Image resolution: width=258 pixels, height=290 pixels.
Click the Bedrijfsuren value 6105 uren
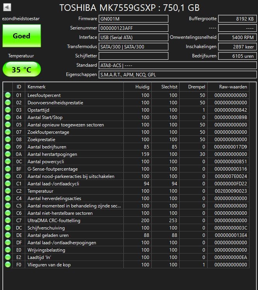point(237,56)
